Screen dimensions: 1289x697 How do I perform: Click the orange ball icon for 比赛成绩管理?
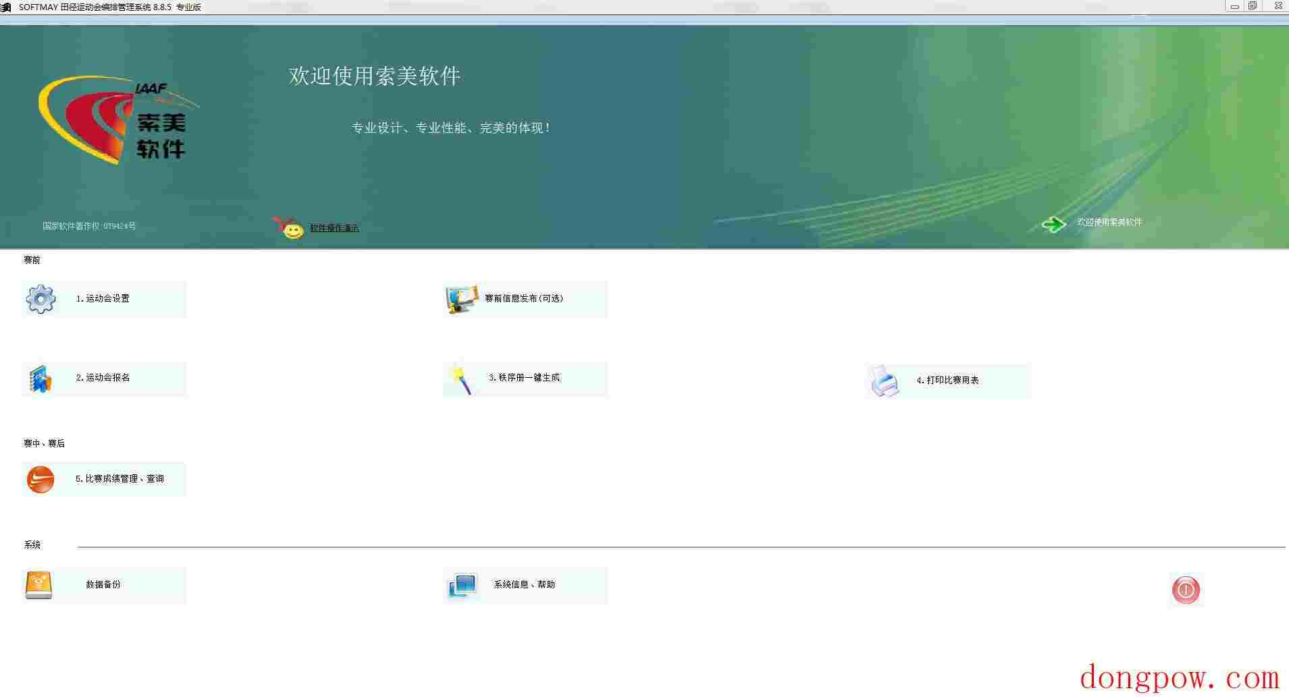(41, 480)
